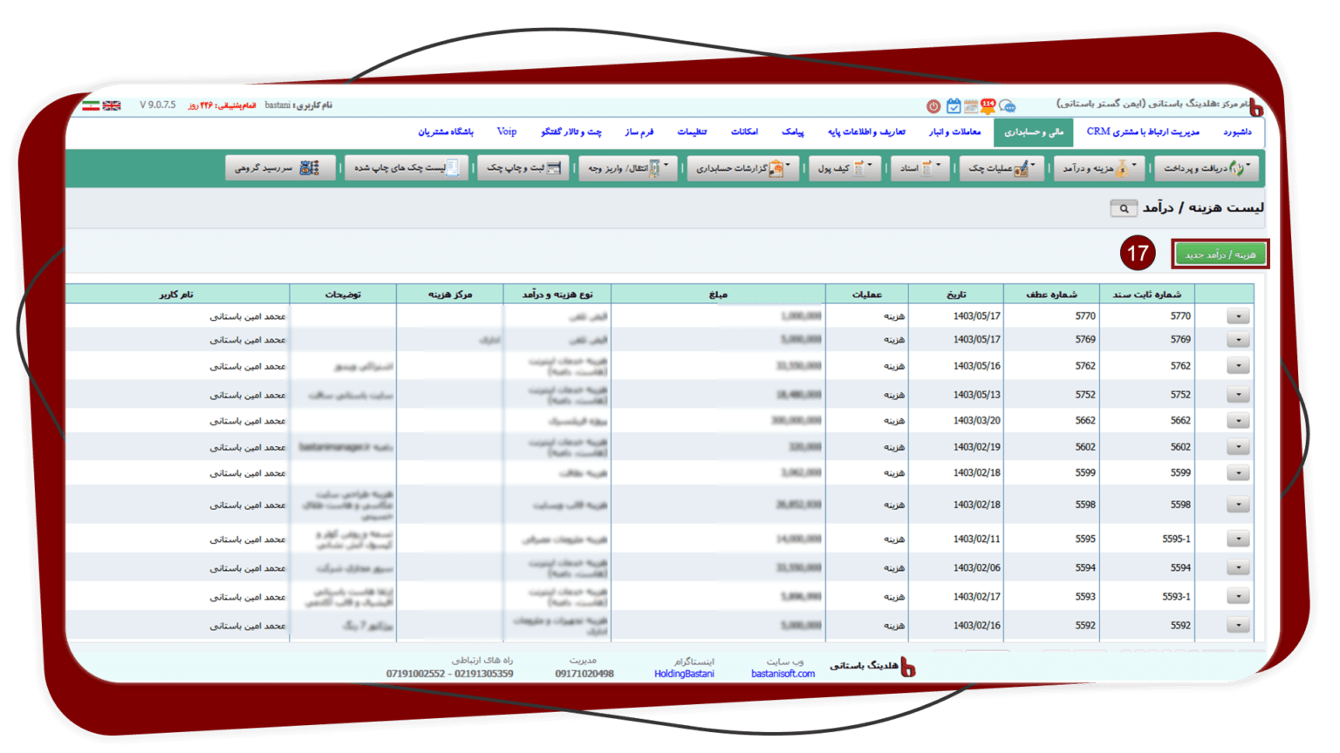1340x753 pixels.
Task: Expand the row actions dropdown for 5752
Action: click(x=1238, y=395)
